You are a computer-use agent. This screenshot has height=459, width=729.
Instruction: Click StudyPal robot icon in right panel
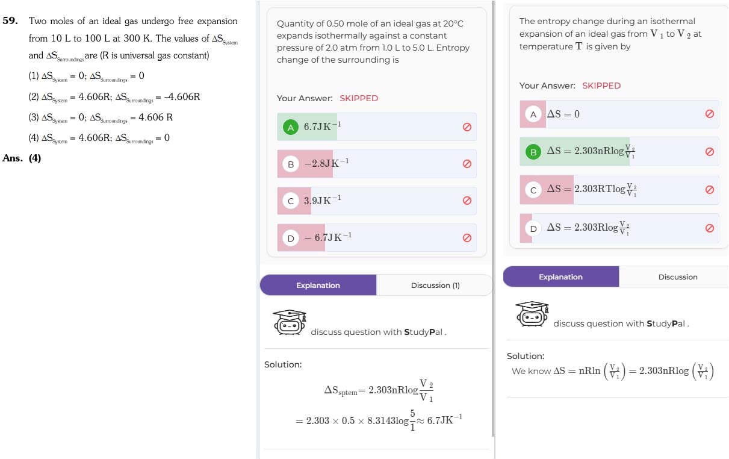coord(532,314)
